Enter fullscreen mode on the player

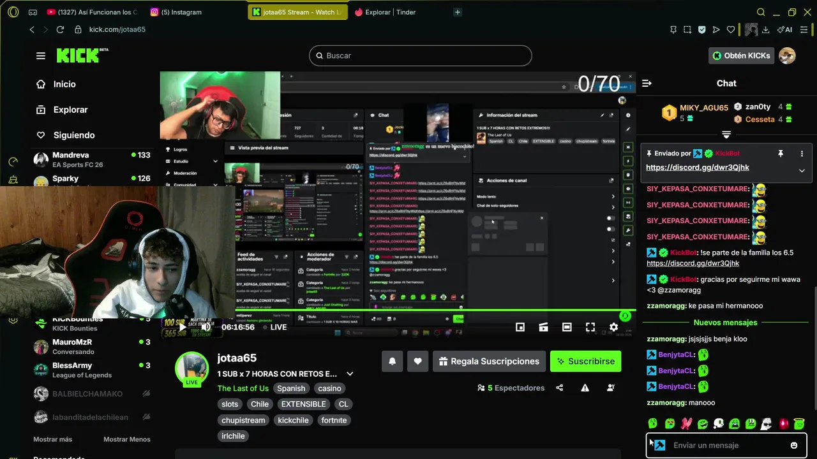coord(590,327)
